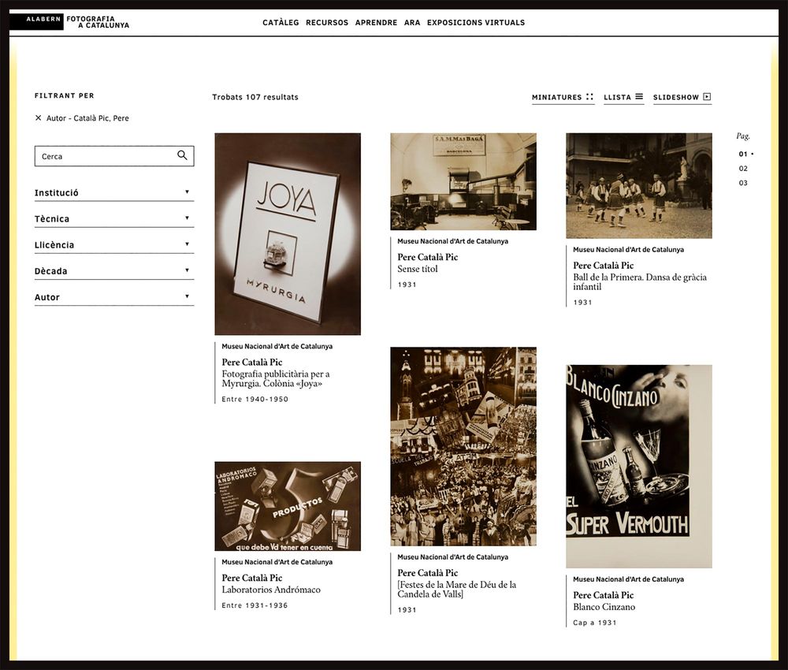Select page 01
Viewport: 788px width, 670px height.
[x=743, y=154]
